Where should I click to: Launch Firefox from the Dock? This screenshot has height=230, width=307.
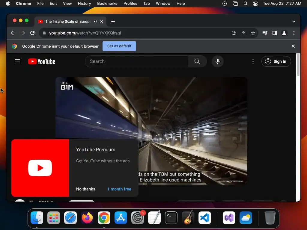click(87, 218)
